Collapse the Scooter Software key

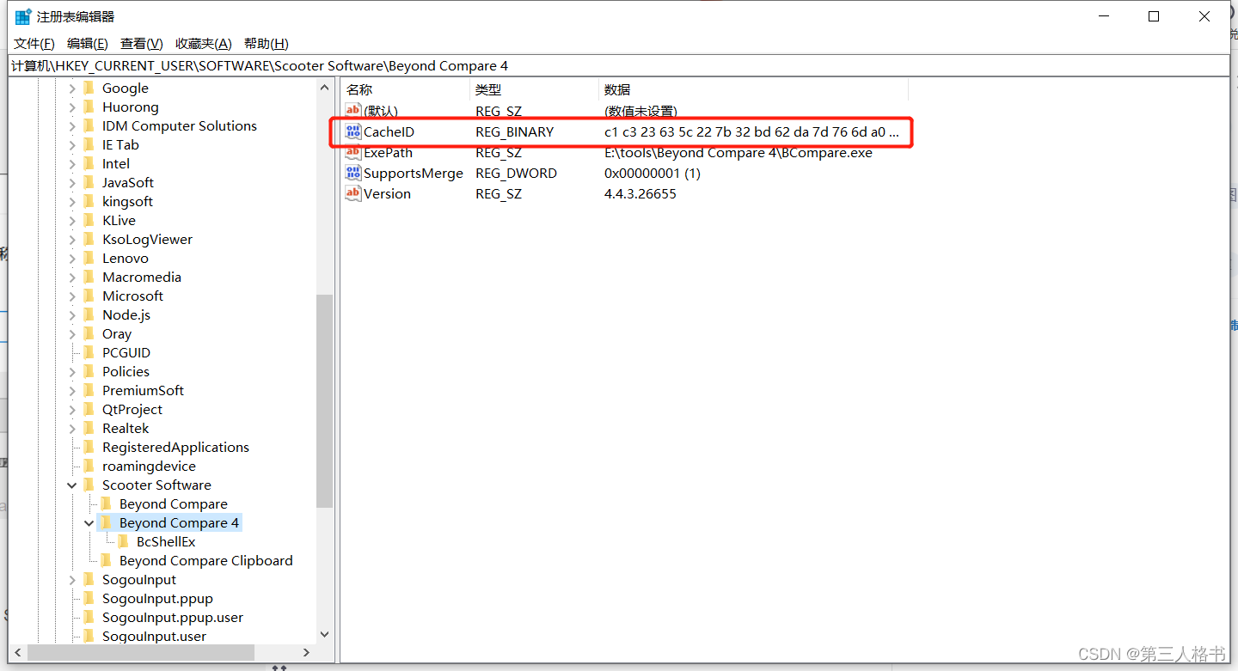click(x=73, y=485)
